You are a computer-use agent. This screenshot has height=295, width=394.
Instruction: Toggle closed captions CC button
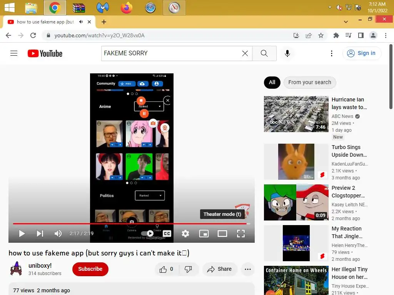(167, 234)
